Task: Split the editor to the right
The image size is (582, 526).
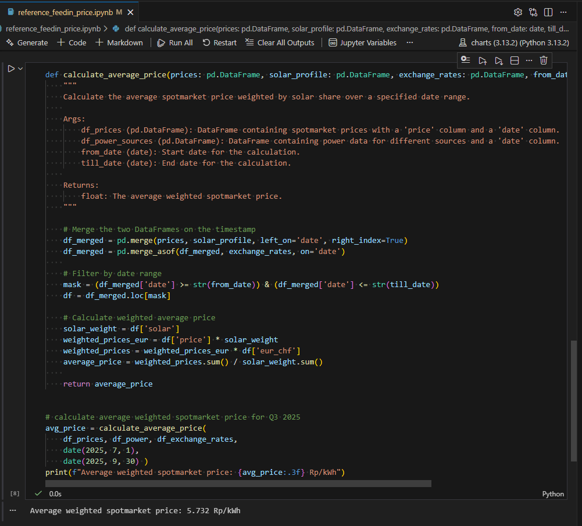Action: 548,12
